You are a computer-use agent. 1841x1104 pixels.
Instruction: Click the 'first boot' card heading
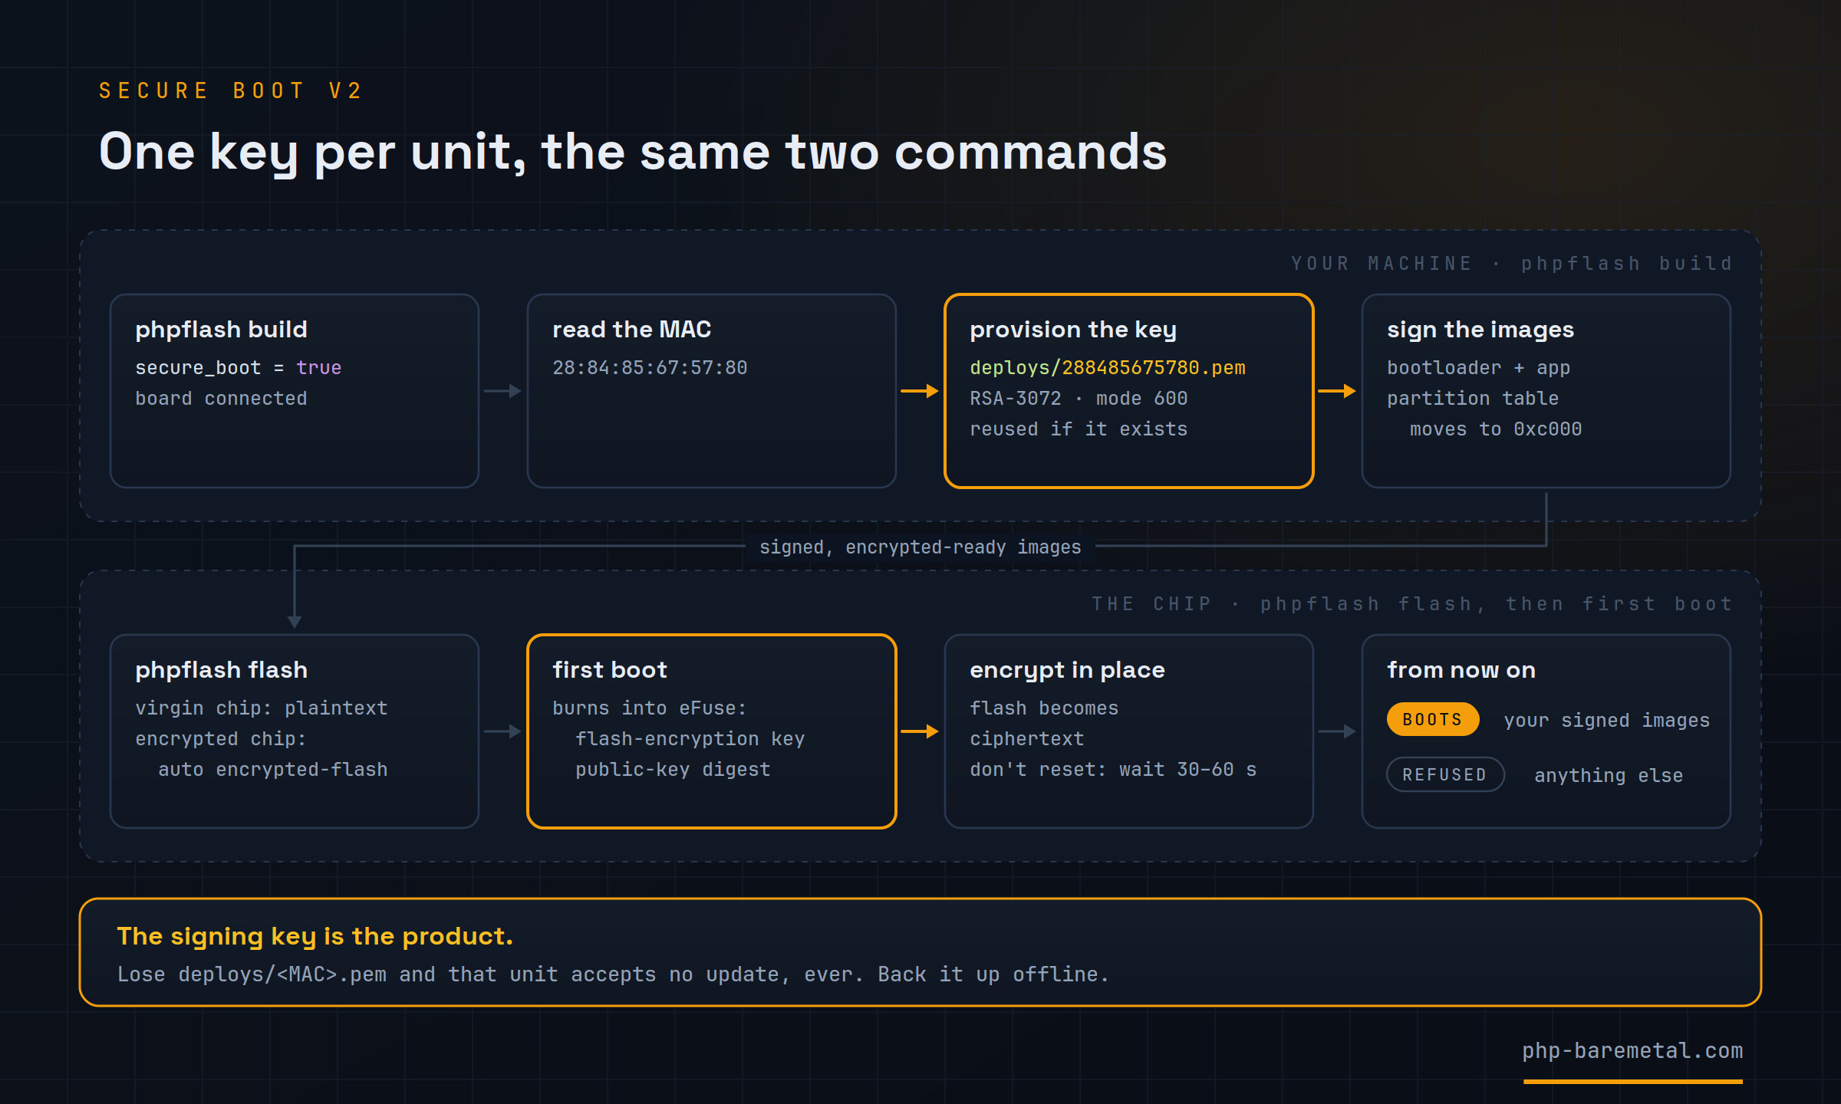point(610,670)
